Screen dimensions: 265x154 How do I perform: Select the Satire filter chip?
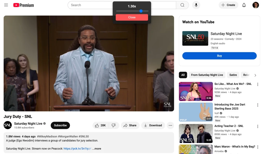[233, 75]
